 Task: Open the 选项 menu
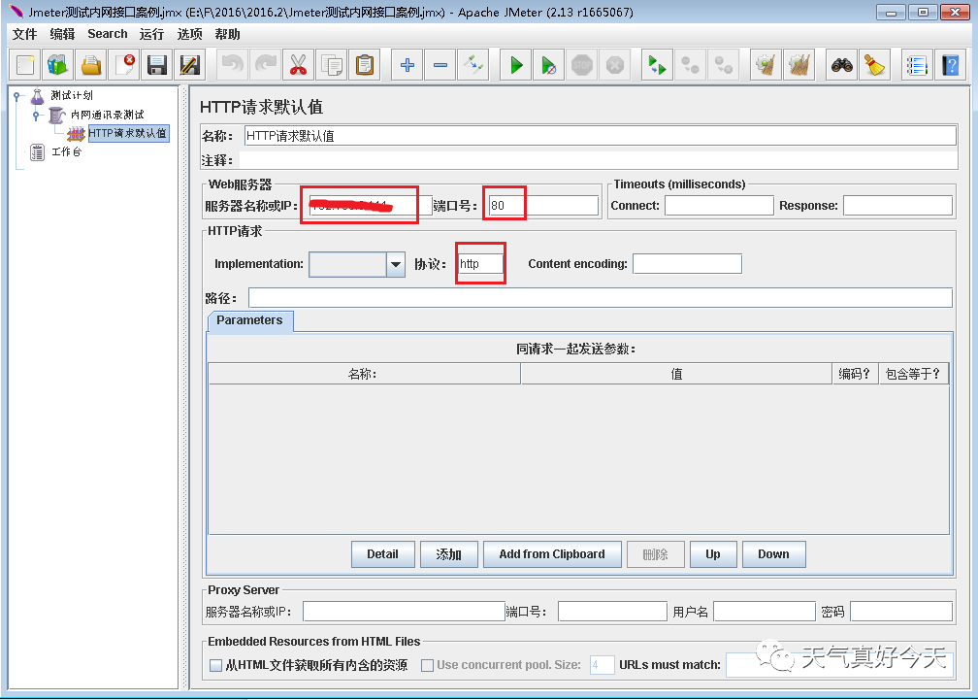(x=189, y=34)
